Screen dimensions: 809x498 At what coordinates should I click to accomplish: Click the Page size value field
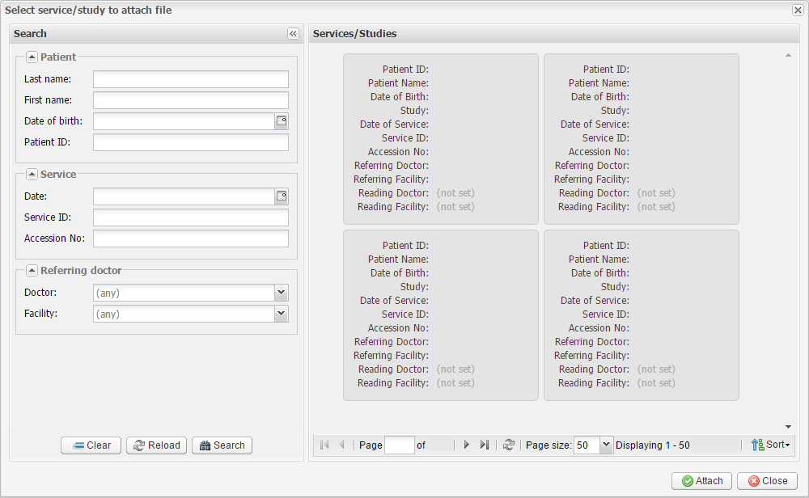click(587, 445)
